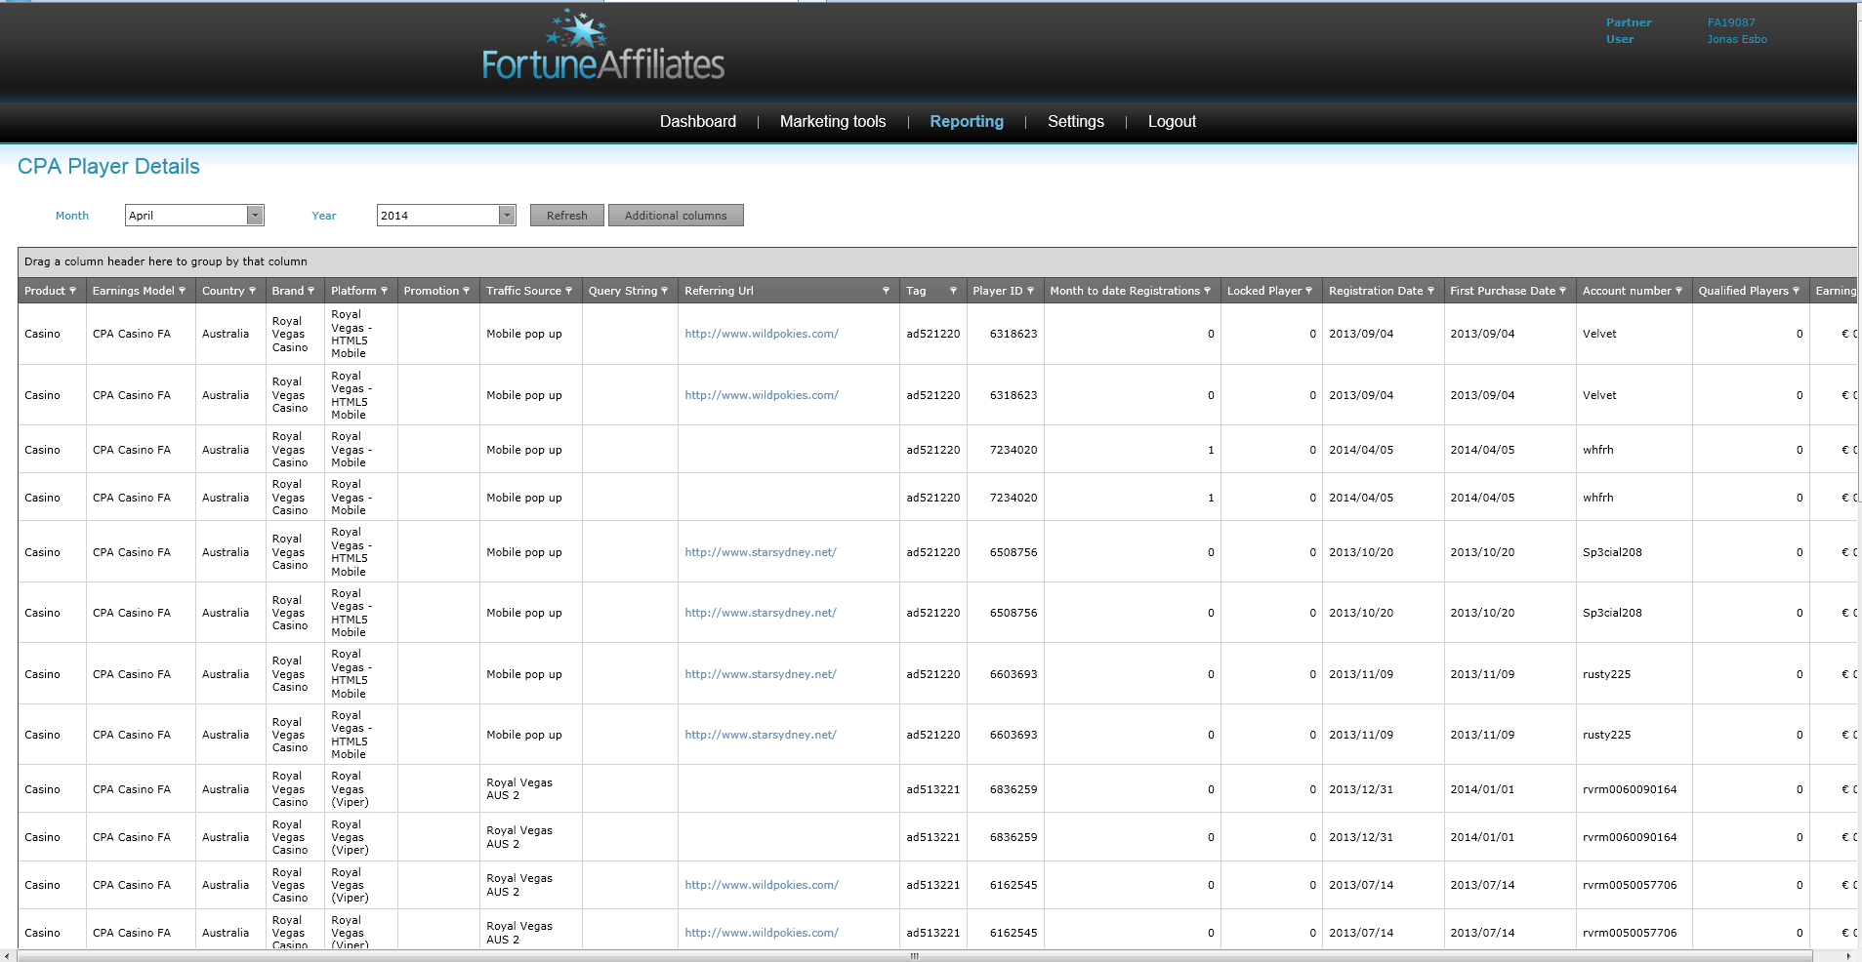
Task: Sort by Account number column header
Action: point(1627,291)
